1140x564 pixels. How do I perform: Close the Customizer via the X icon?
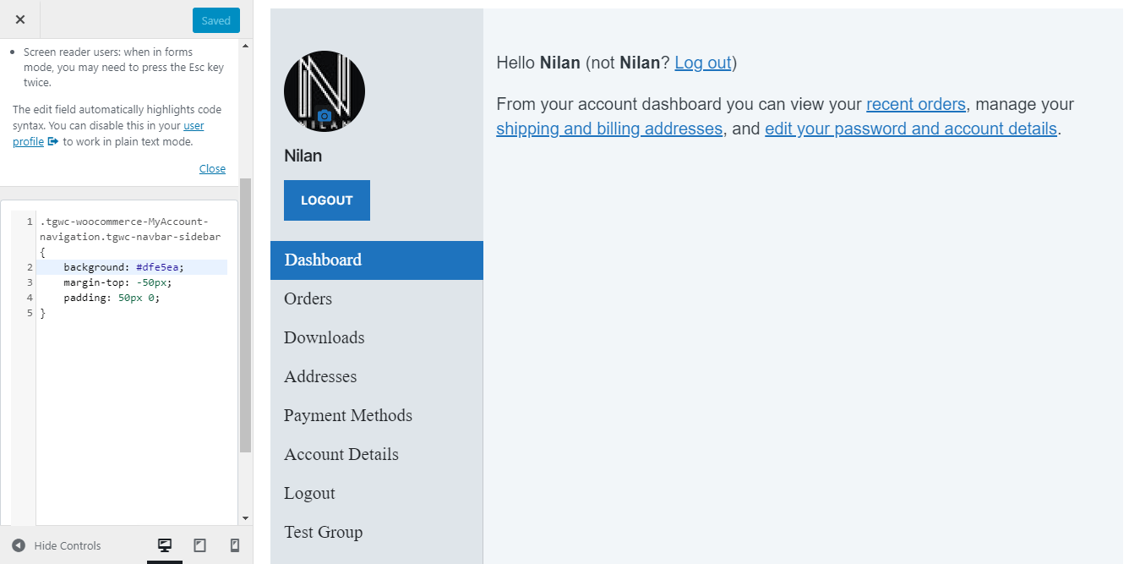[x=19, y=19]
